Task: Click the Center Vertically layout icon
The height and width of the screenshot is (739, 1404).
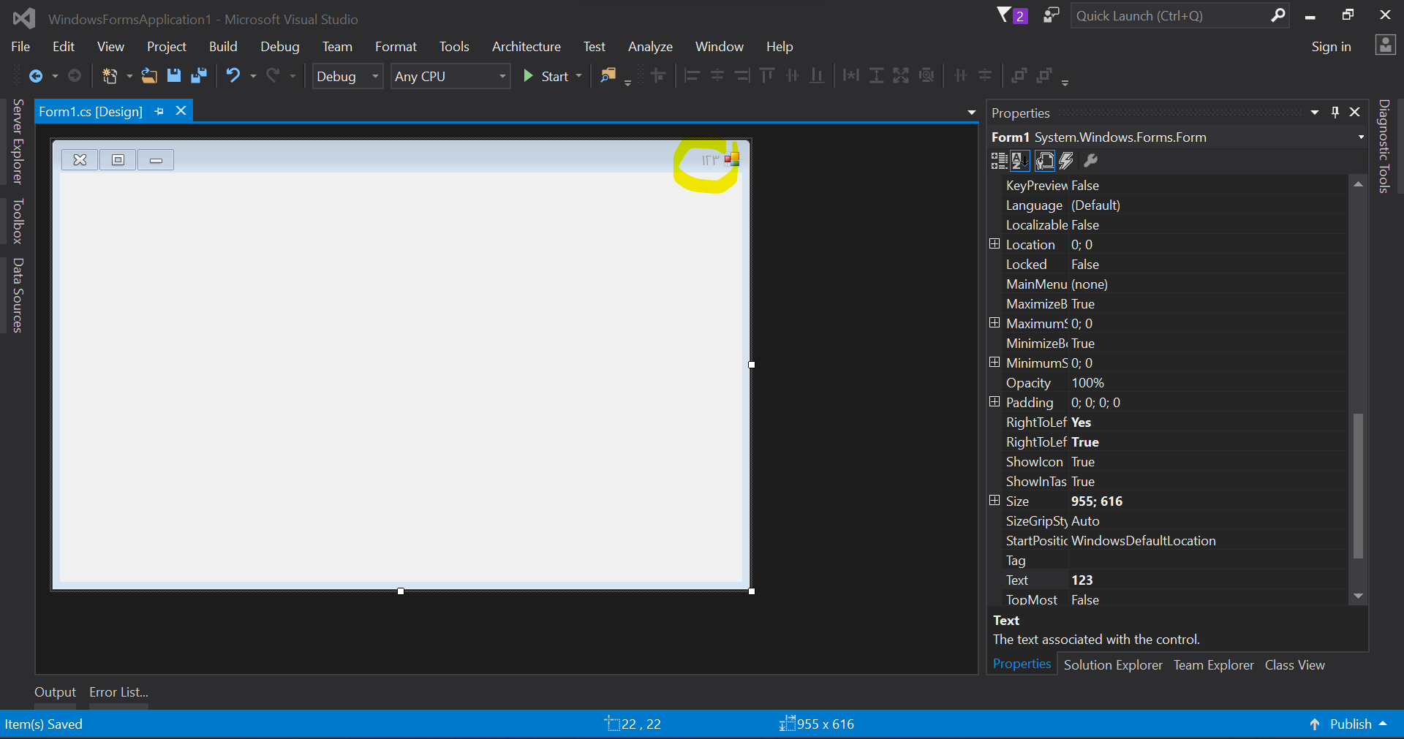Action: tap(986, 75)
